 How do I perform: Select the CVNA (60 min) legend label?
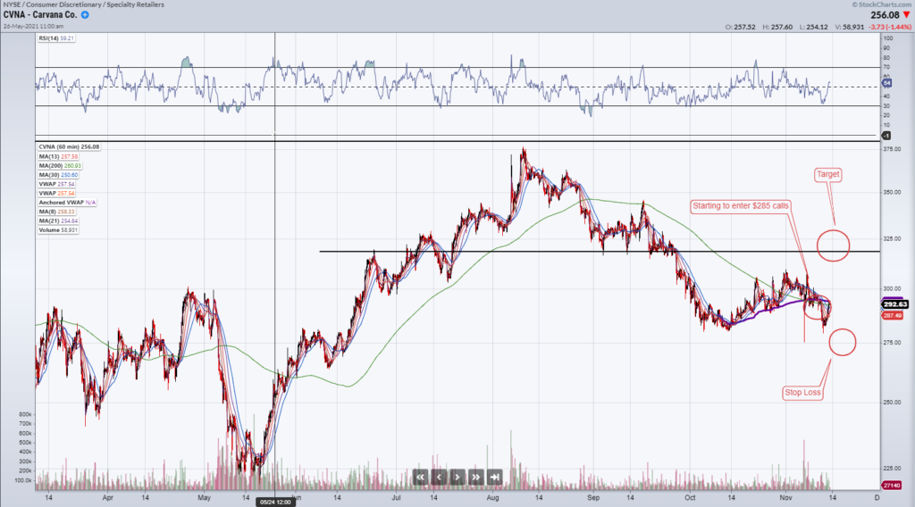point(69,147)
